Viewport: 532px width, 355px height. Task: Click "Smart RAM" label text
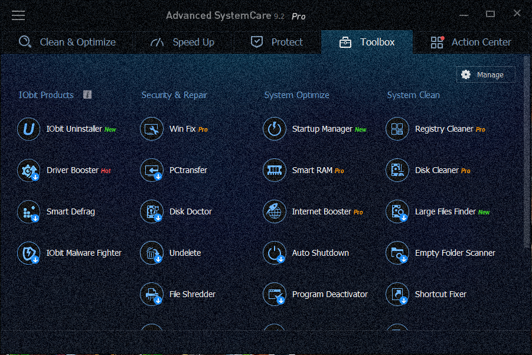(x=312, y=170)
